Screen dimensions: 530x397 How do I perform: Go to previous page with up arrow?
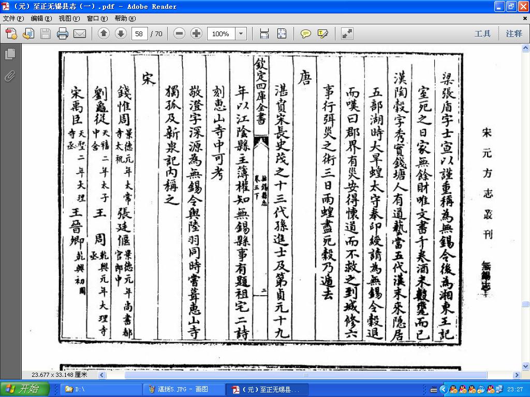tap(104, 34)
